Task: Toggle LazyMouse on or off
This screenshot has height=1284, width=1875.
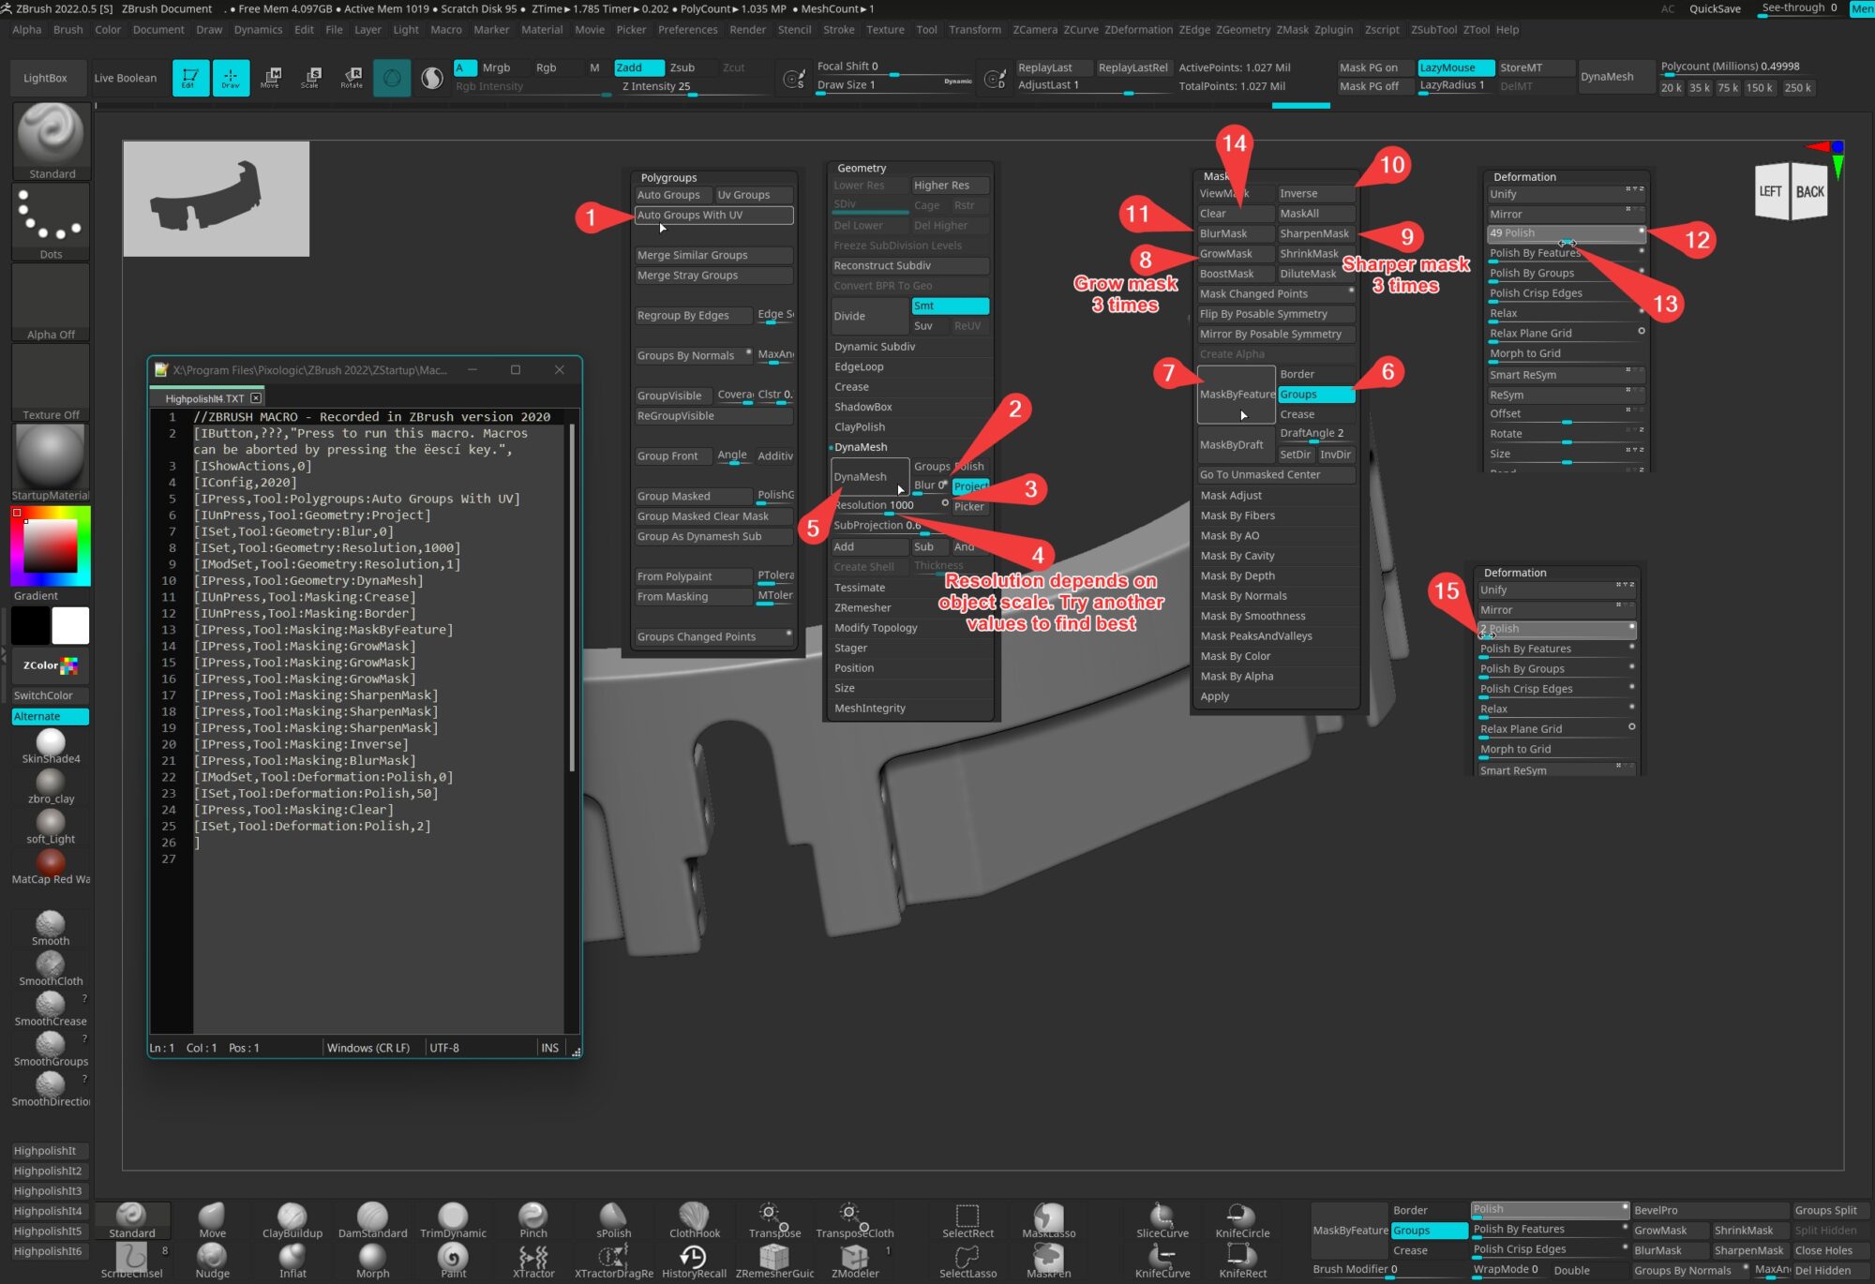Action: coord(1454,67)
